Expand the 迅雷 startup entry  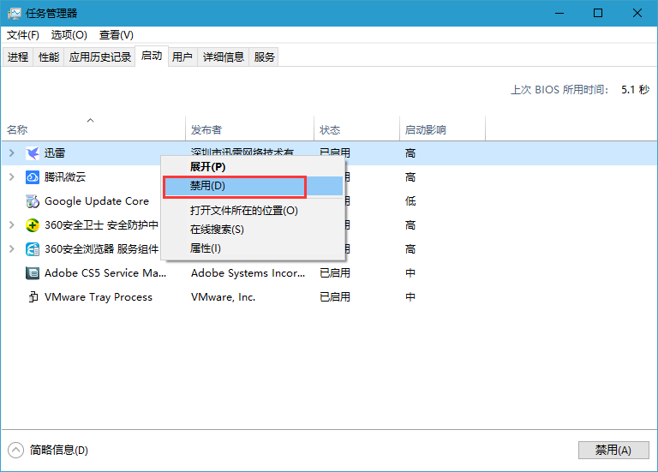(x=11, y=153)
